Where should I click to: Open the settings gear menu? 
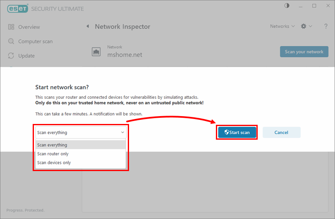click(x=304, y=26)
